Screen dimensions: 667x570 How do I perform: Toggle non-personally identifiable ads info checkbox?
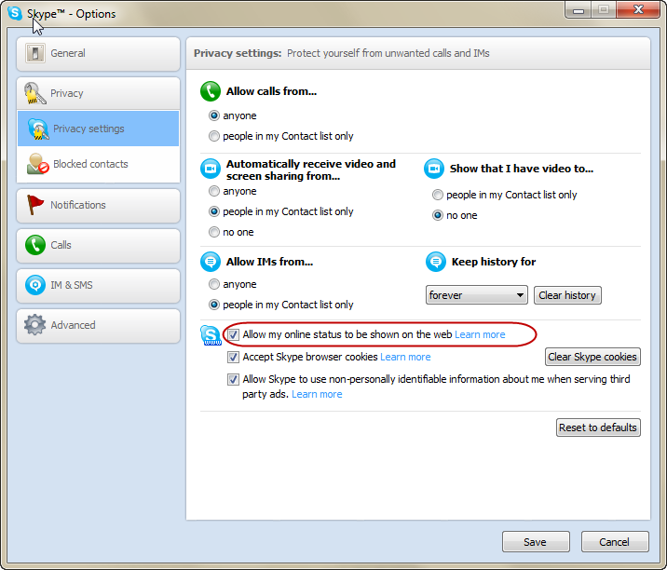click(x=233, y=379)
